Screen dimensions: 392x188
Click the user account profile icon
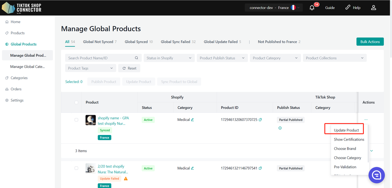coord(373,8)
